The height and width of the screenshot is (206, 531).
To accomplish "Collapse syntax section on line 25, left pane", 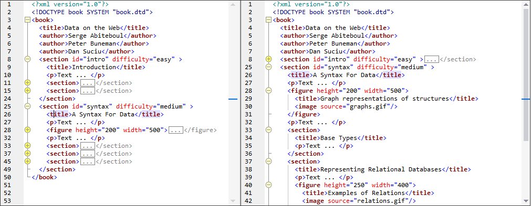I will (28, 107).
